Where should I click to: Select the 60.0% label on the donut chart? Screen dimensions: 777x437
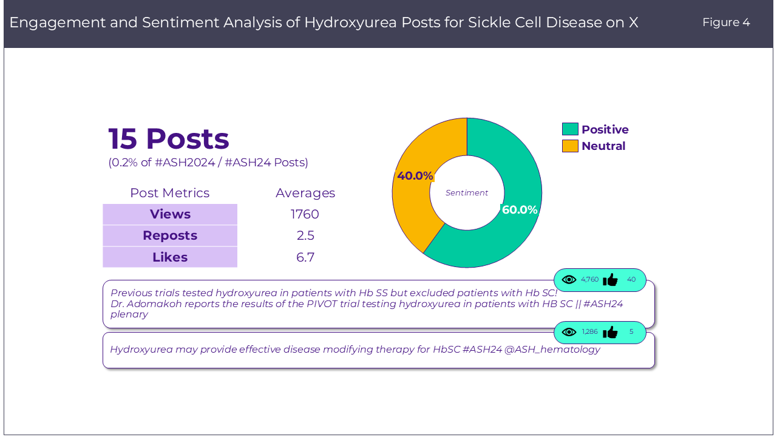pyautogui.click(x=520, y=210)
